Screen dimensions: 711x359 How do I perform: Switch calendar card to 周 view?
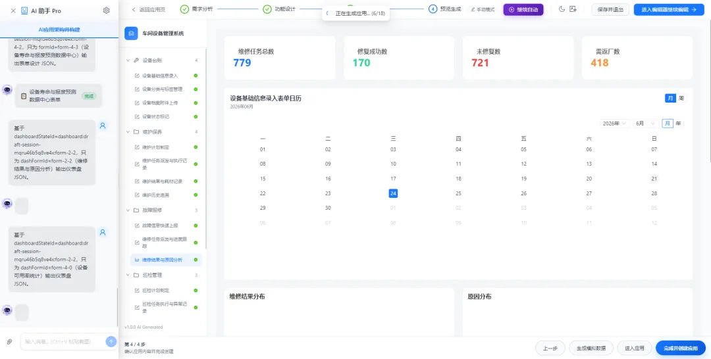681,98
